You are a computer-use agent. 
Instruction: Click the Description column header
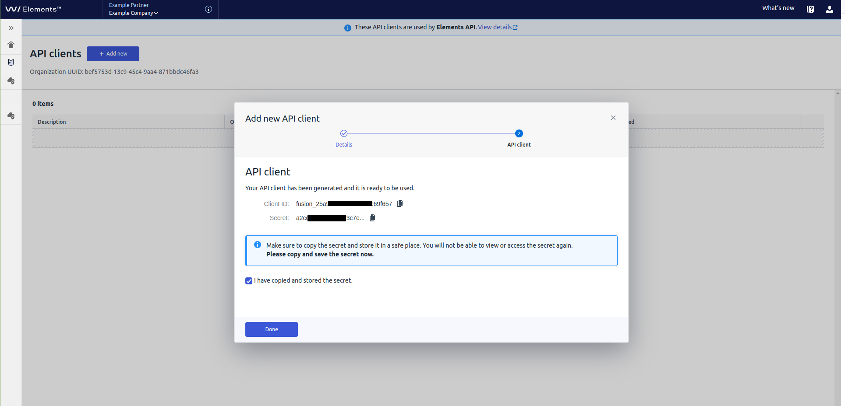click(52, 122)
